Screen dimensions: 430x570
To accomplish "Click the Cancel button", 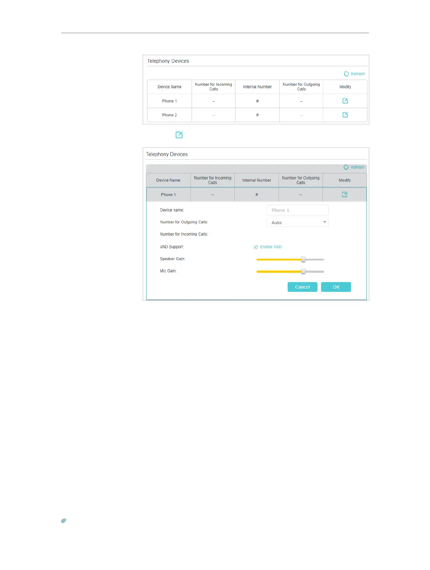I will 302,287.
